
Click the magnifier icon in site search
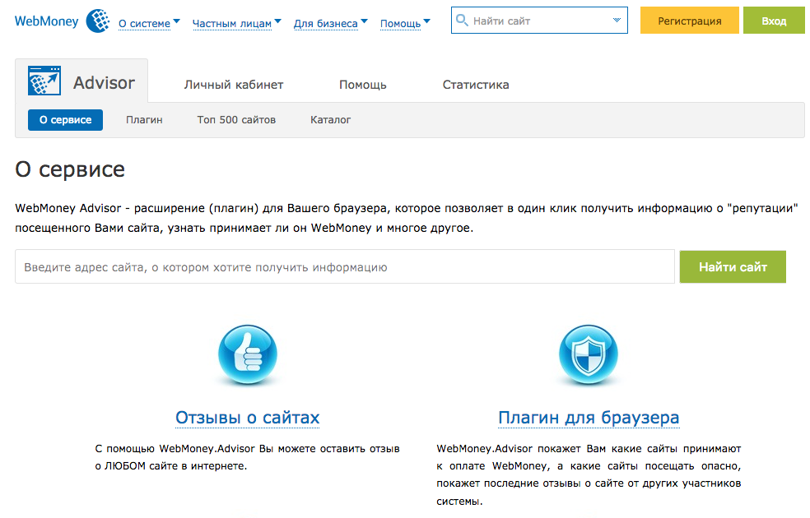click(462, 20)
